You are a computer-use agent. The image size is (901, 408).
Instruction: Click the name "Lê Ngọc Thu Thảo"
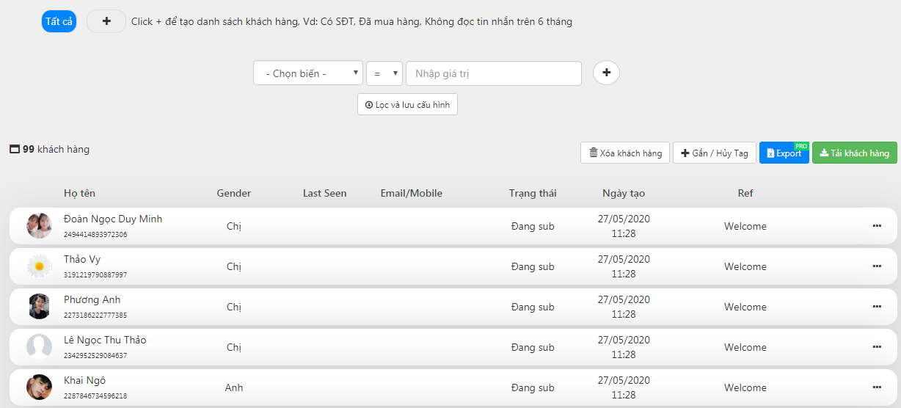pos(105,340)
